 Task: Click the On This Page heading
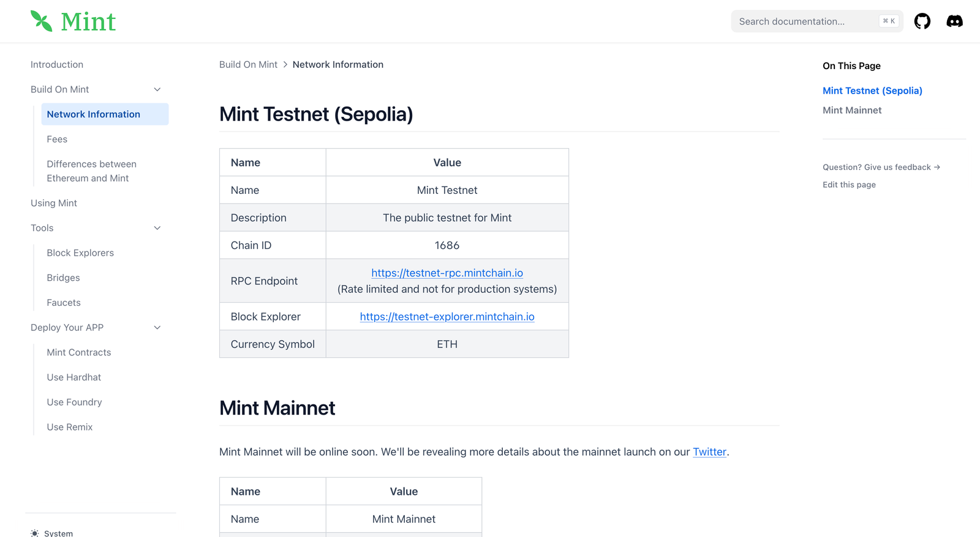[x=851, y=66]
